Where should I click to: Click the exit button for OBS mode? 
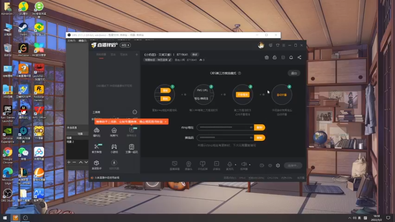[294, 73]
